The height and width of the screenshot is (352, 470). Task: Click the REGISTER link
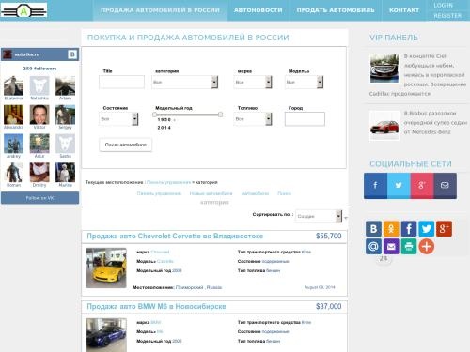point(447,16)
